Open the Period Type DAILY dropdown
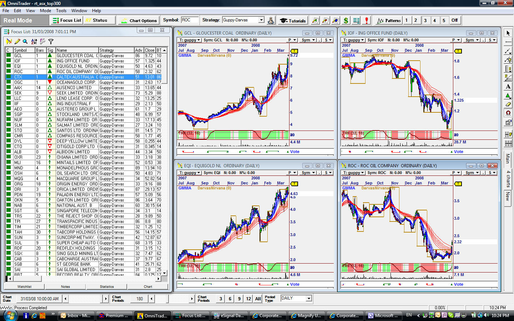Viewport: 514px width, 321px height. click(309, 298)
